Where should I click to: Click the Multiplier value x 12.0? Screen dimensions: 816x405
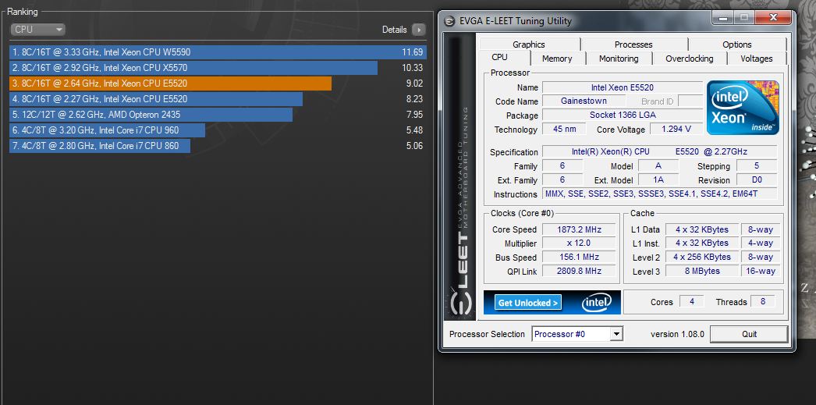[x=579, y=243]
